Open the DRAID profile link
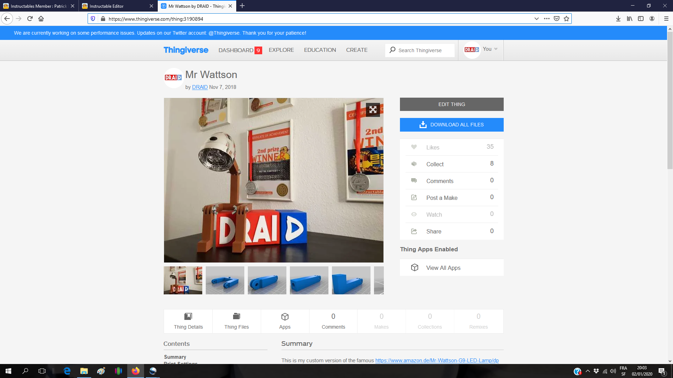Viewport: 673px width, 378px height. click(x=199, y=87)
